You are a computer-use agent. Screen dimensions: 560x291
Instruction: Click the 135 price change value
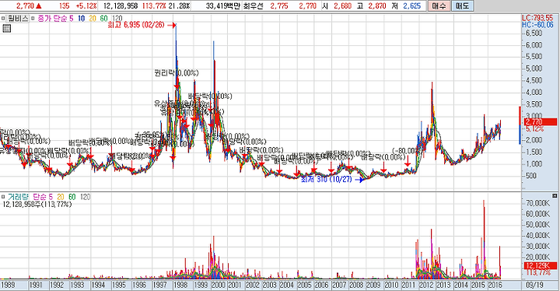(x=65, y=5)
